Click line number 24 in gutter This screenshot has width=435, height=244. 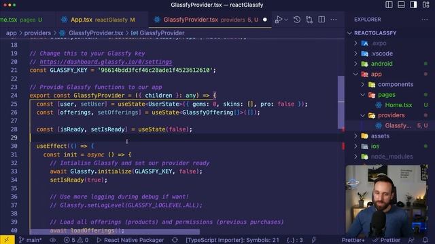pyautogui.click(x=14, y=96)
